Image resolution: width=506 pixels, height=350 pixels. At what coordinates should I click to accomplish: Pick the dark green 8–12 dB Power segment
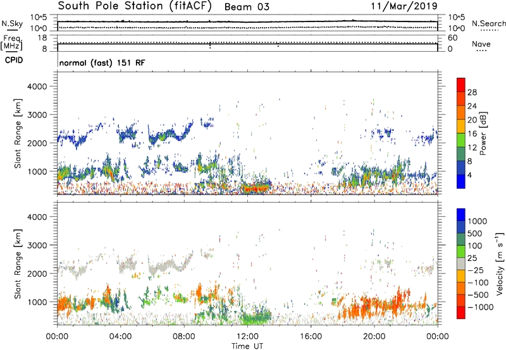click(461, 154)
